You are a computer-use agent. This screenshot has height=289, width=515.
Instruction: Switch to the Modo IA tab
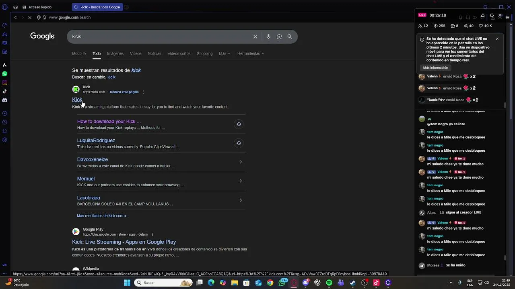[79, 54]
